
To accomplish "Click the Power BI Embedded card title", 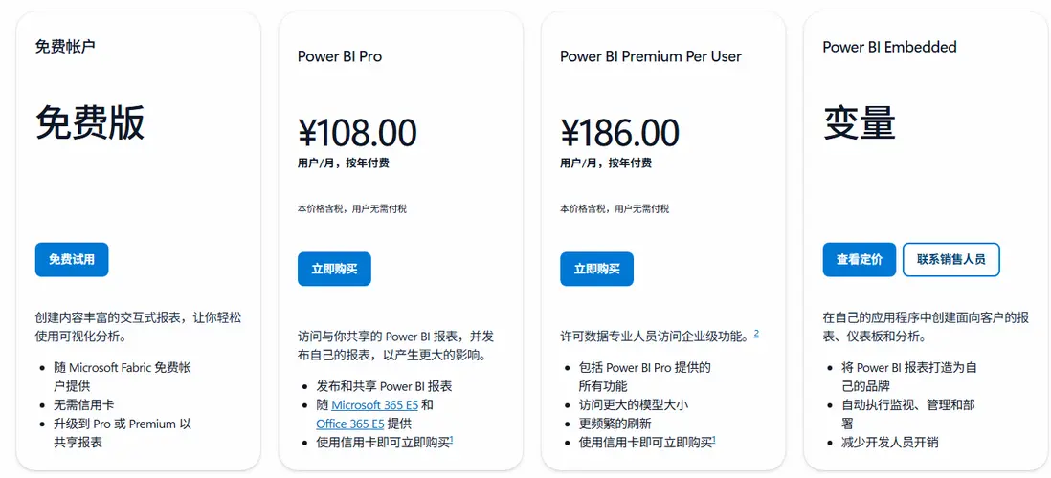I will pyautogui.click(x=889, y=47).
